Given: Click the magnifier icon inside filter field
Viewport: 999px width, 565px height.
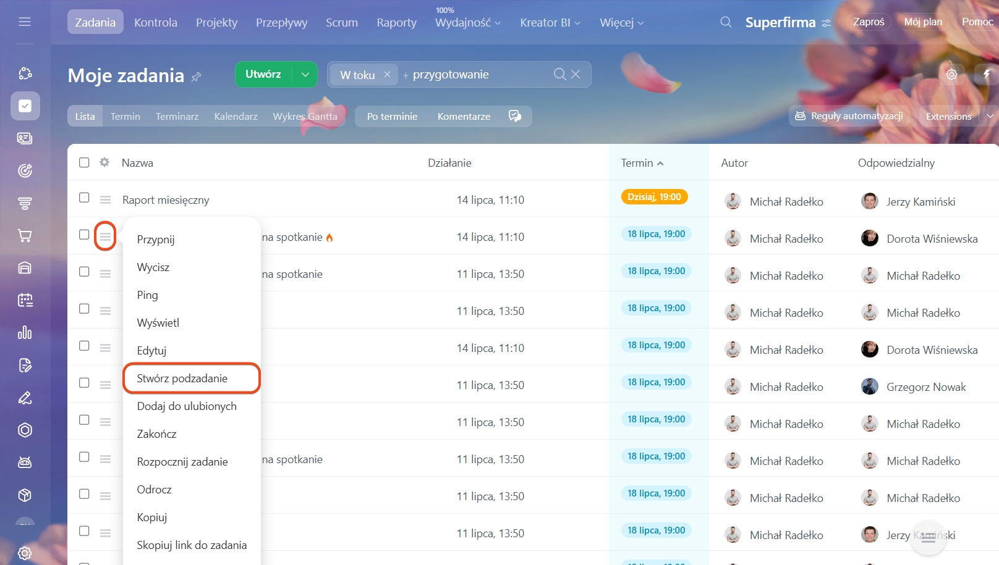Looking at the screenshot, I should click(559, 74).
